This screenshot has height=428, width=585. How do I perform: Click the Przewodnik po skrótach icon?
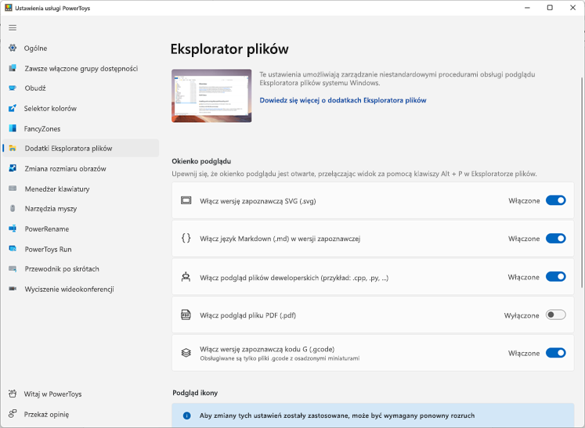pyautogui.click(x=13, y=269)
